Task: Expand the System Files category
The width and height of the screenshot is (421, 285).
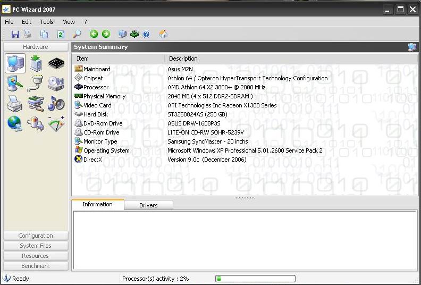Action: [x=36, y=246]
